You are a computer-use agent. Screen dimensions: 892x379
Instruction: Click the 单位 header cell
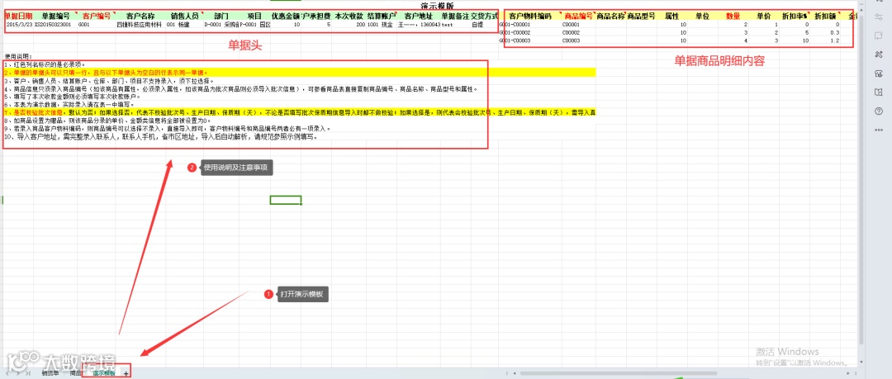pyautogui.click(x=703, y=16)
